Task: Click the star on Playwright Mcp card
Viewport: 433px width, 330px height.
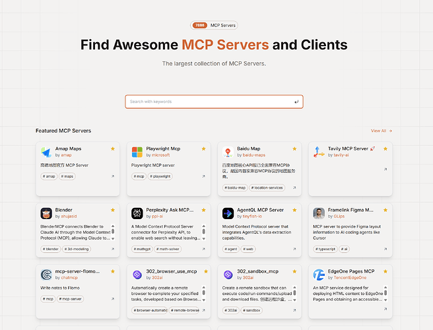Action: (203, 149)
